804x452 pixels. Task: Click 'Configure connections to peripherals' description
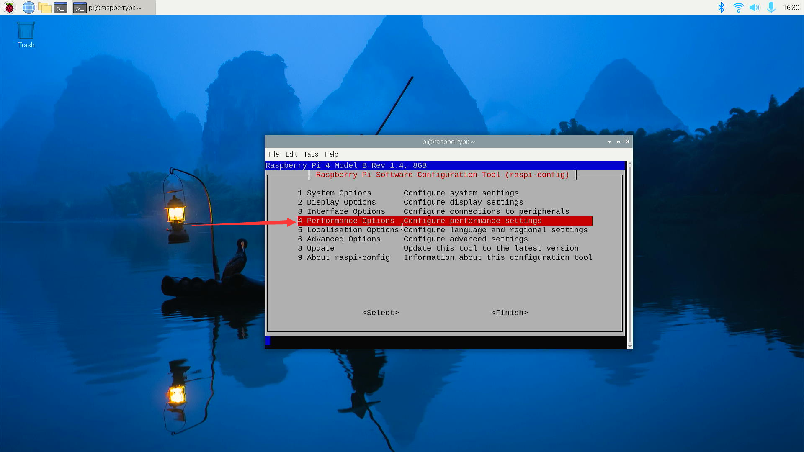[x=487, y=211]
